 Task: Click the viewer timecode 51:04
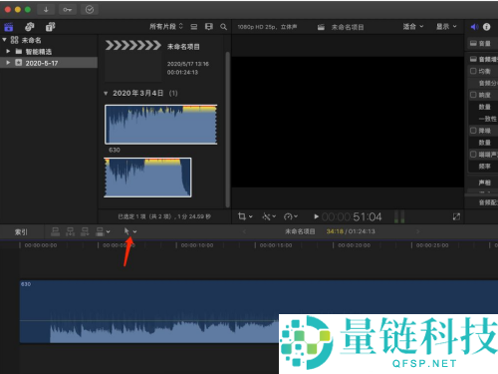click(368, 216)
